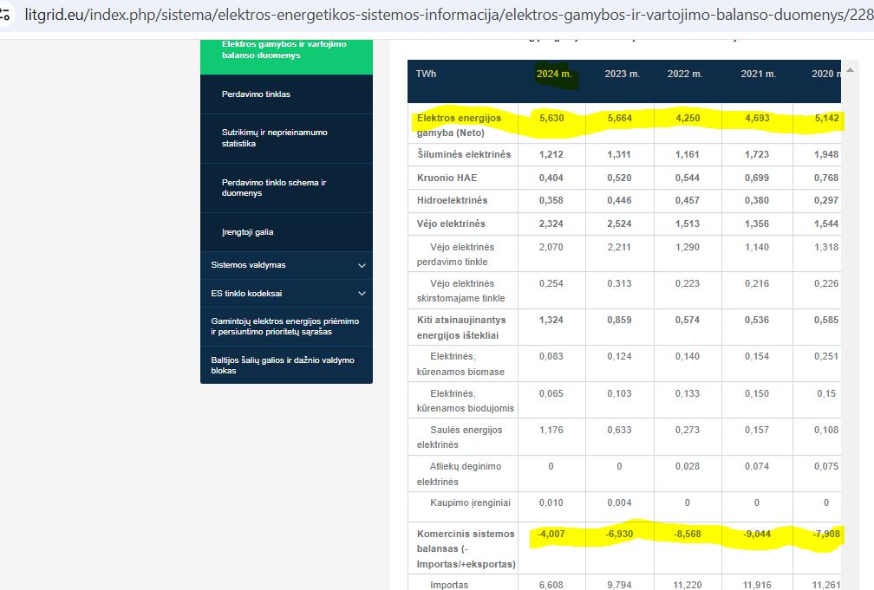Click Elektrinės, kūrenamos biodujomis label
This screenshot has height=590, width=874.
[466, 400]
